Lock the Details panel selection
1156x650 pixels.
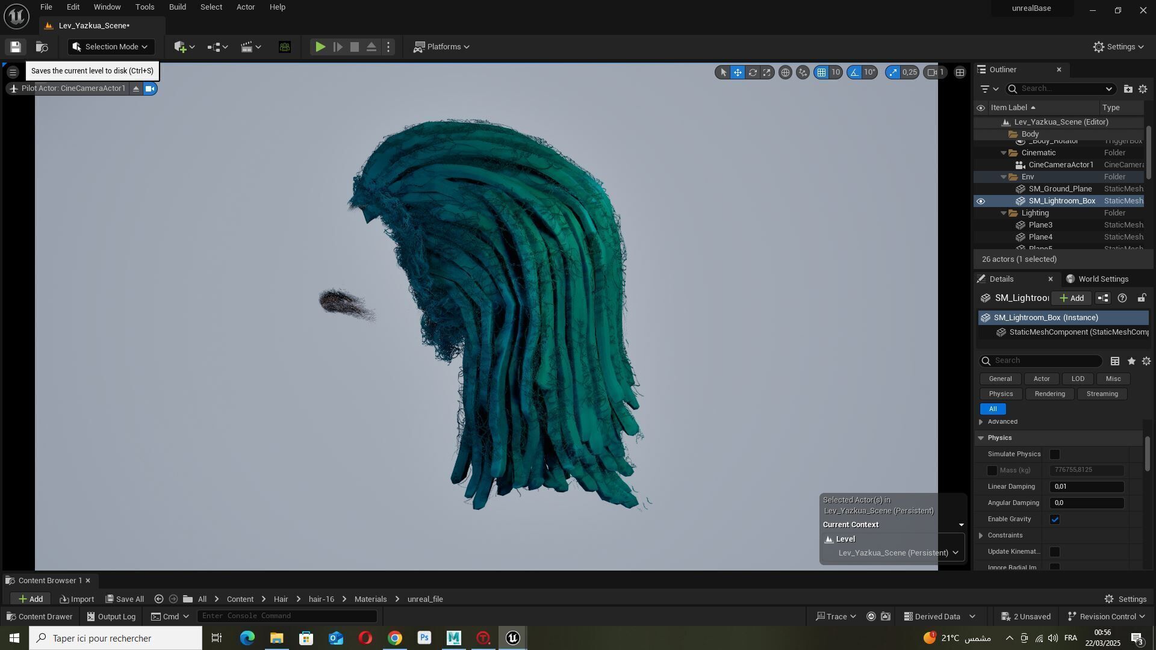(1142, 299)
